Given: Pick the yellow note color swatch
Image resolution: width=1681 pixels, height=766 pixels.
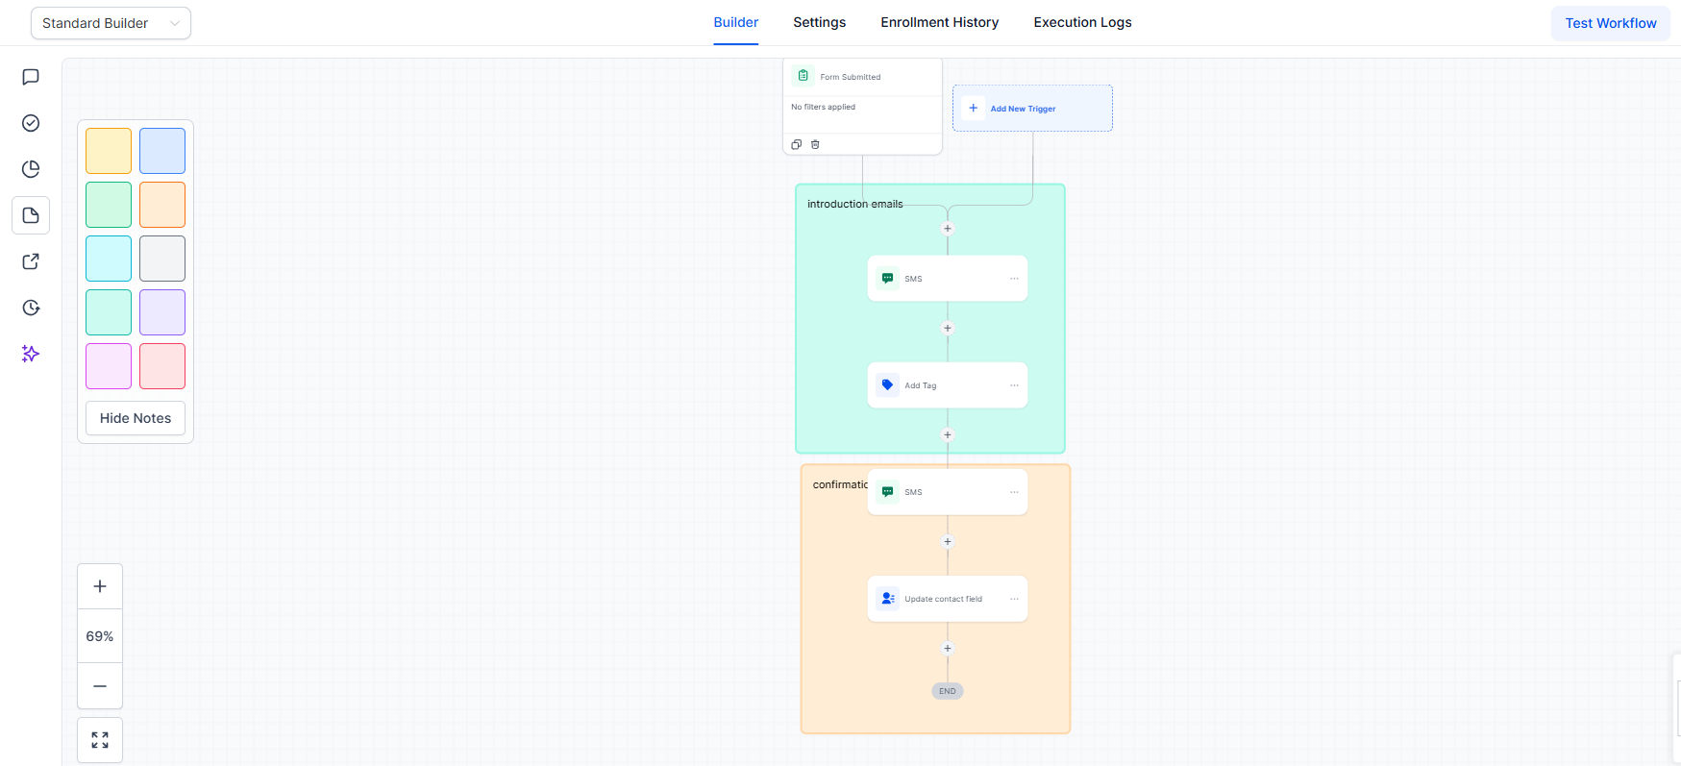Looking at the screenshot, I should 109,151.
